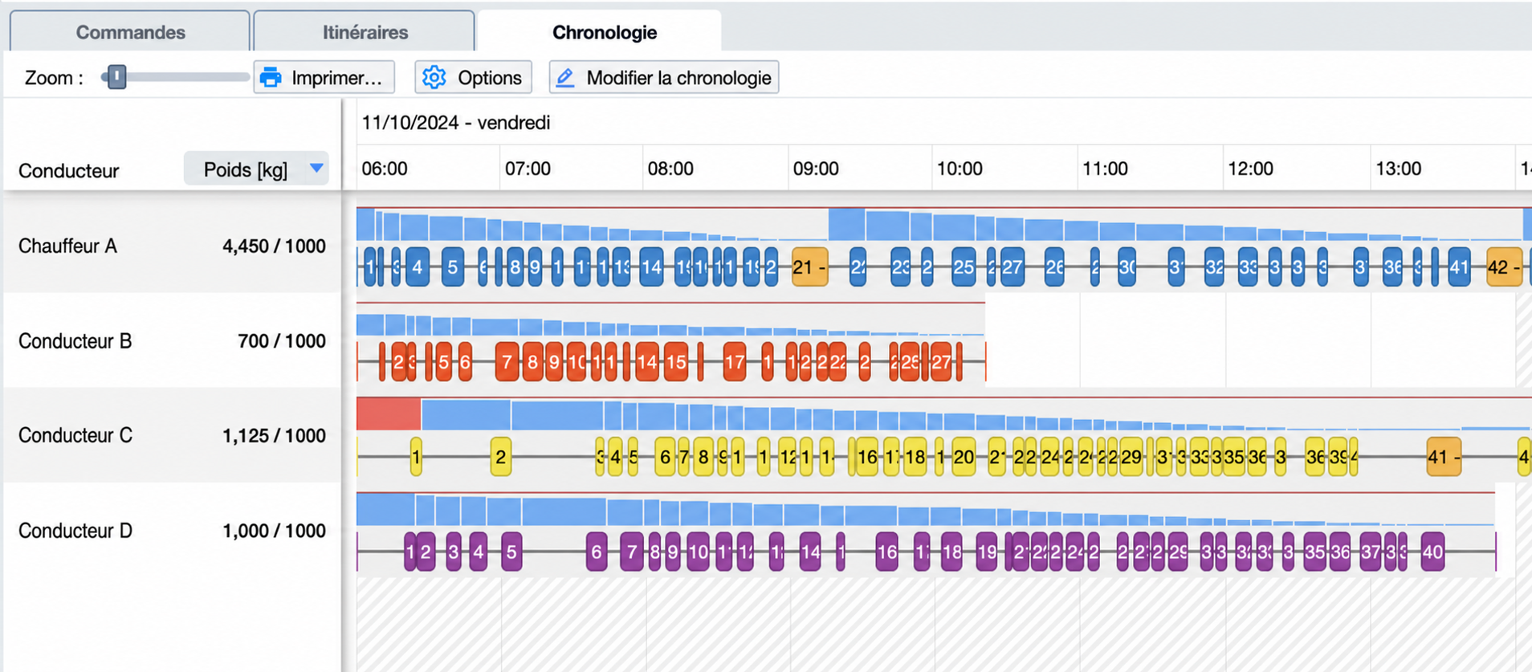Click Modifier la chronologie button

(664, 78)
